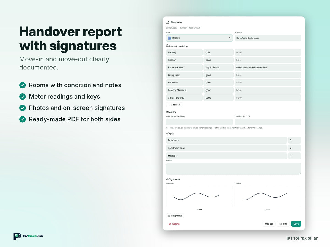330x247 pixels.
Task: Click the Heating H-7104 reading field
Action: tap(268, 122)
